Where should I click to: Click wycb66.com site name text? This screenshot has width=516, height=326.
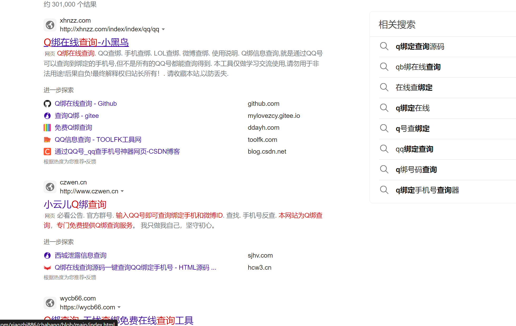78,298
